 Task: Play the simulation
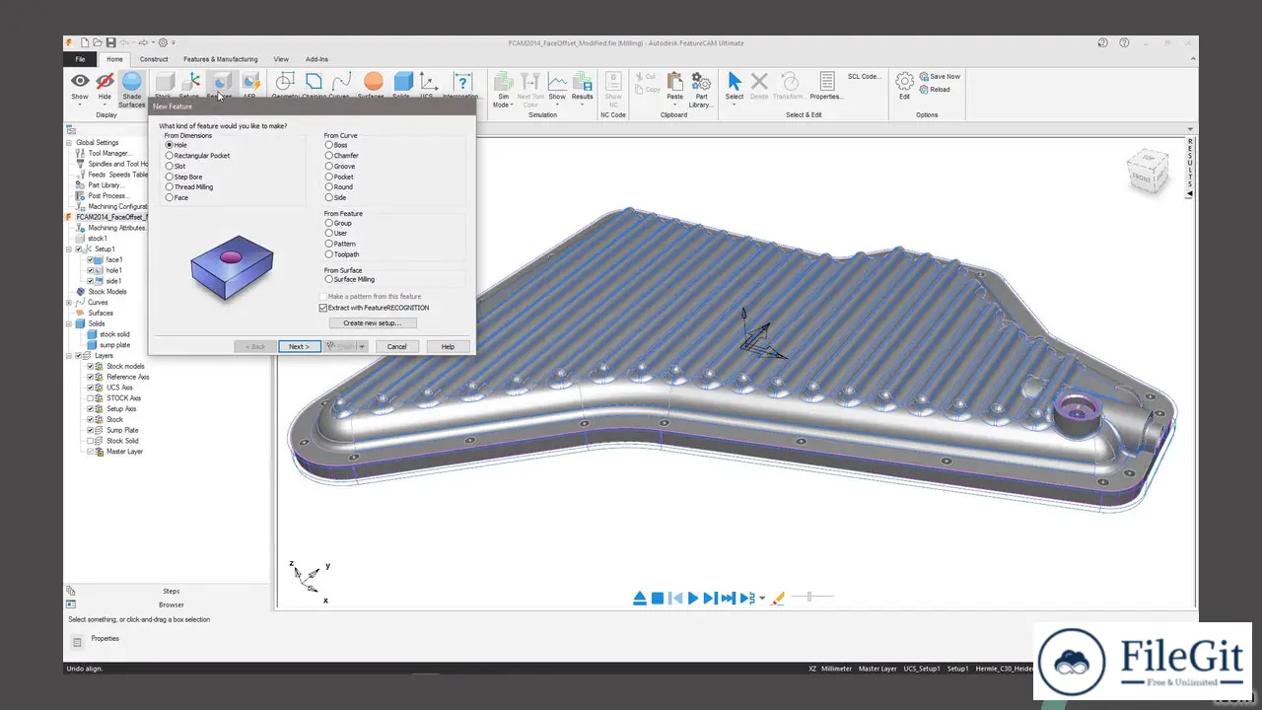[x=693, y=598]
